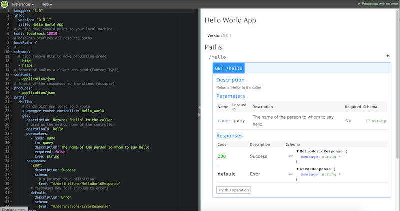This screenshot has width=400, height=211.
Task: Open the Preferences menu
Action: coord(23,4)
